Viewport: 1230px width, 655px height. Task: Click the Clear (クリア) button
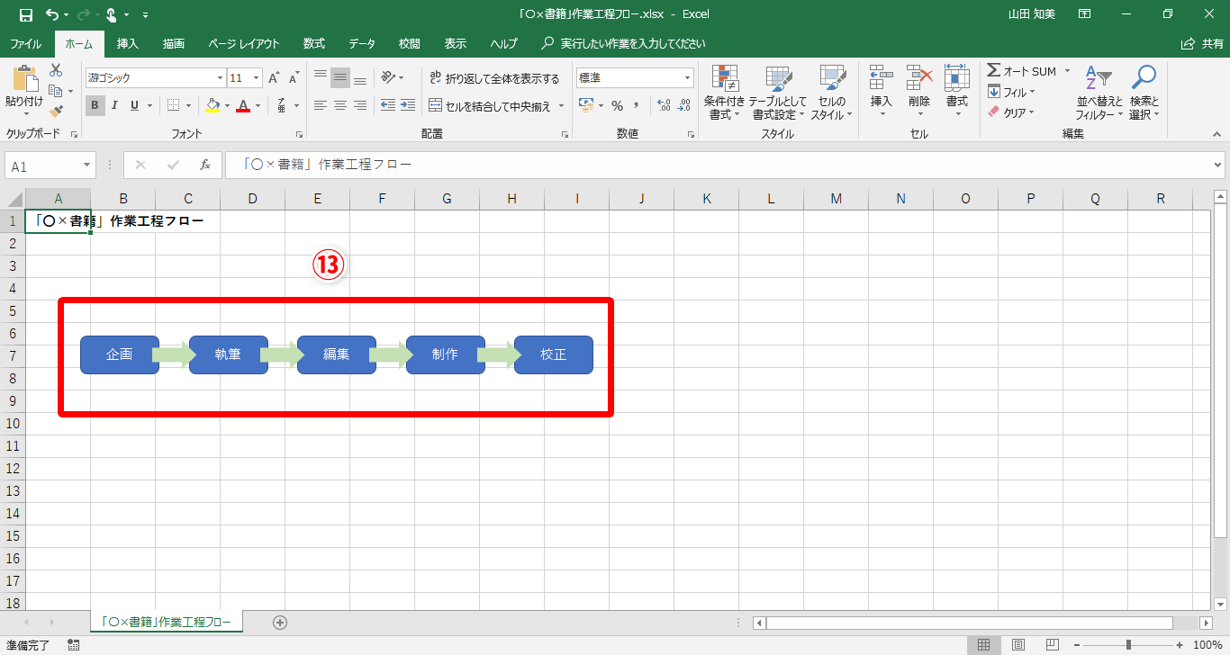click(x=1010, y=112)
